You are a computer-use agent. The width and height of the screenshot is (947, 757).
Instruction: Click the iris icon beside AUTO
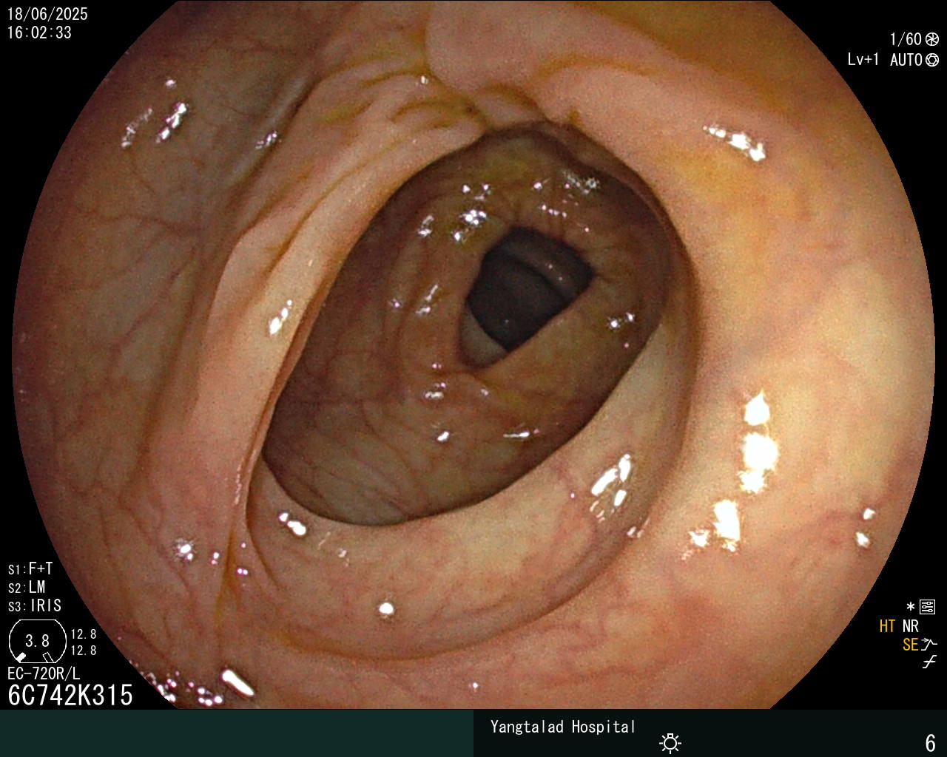pyautogui.click(x=932, y=60)
